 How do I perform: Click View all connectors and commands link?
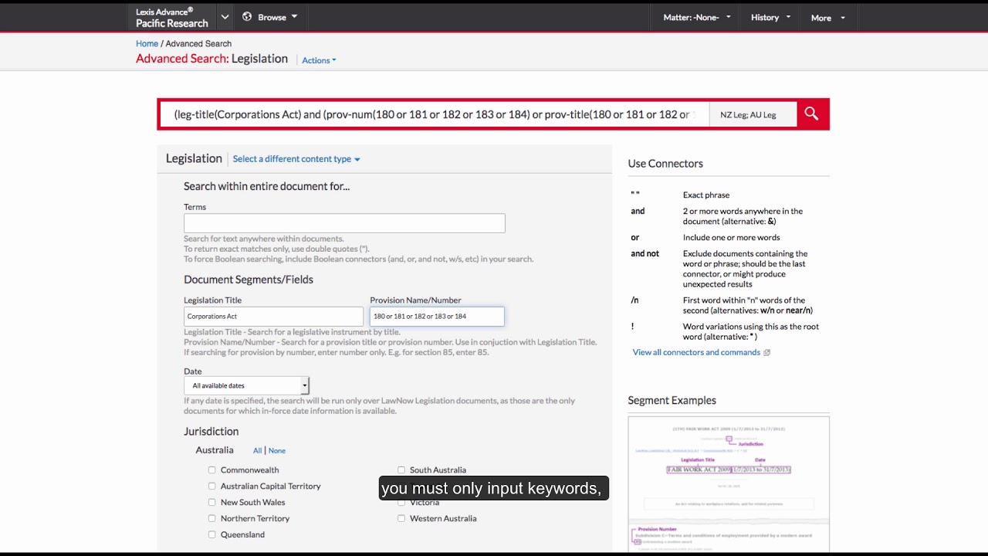coord(696,352)
